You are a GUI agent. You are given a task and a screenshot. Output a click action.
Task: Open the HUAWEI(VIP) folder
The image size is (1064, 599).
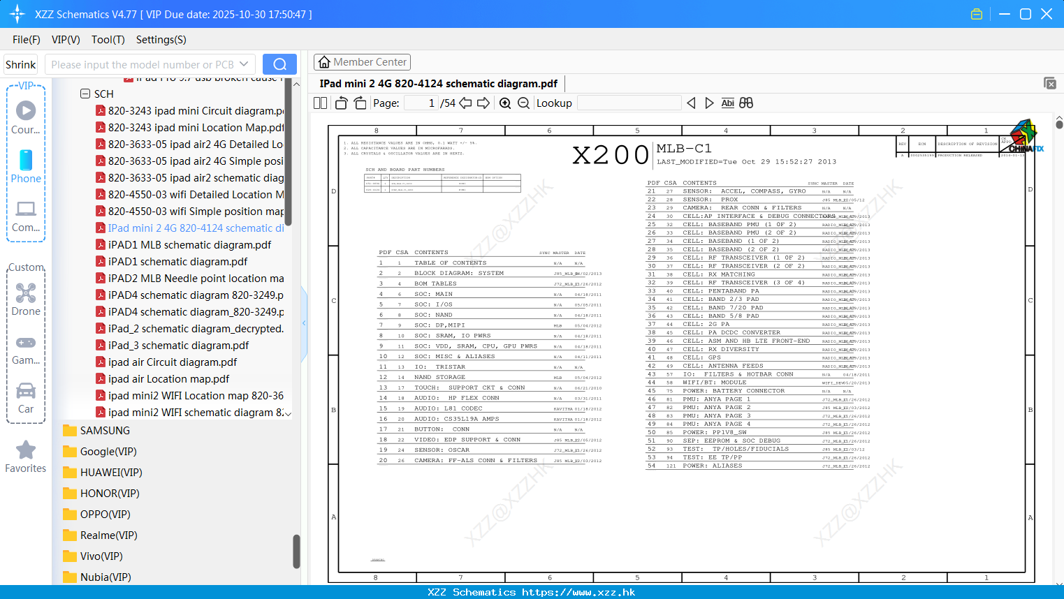coord(103,473)
